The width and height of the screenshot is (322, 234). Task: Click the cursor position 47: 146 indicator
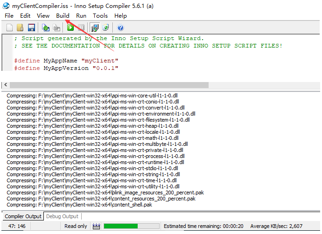click(x=17, y=226)
